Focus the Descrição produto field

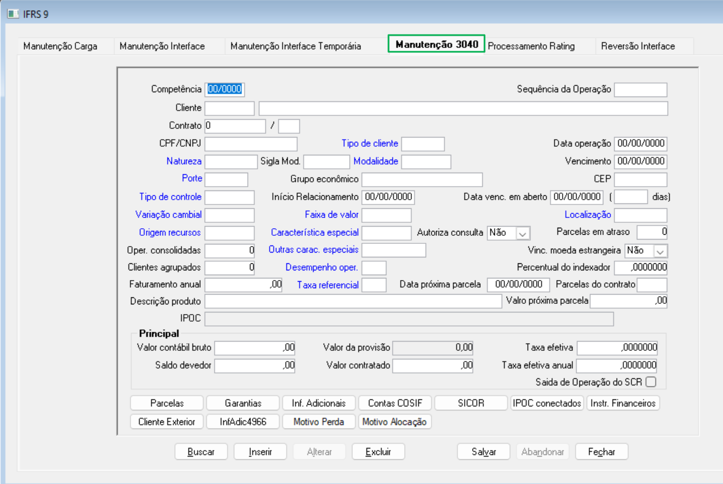point(353,302)
